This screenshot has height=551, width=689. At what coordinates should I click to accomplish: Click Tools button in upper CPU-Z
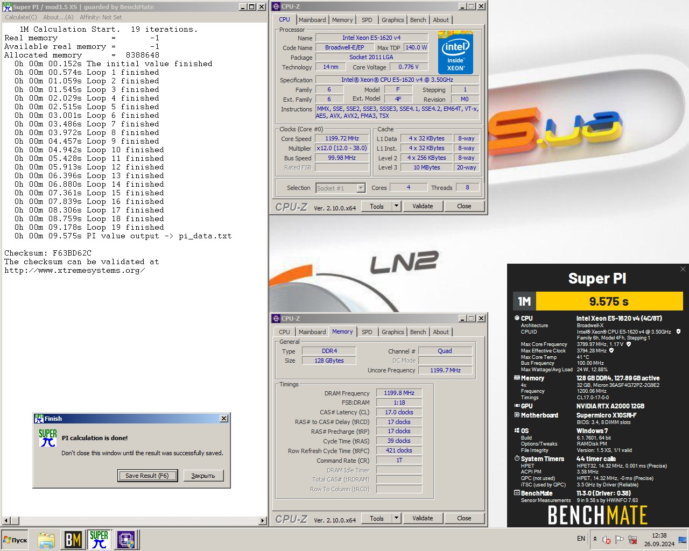tap(377, 206)
